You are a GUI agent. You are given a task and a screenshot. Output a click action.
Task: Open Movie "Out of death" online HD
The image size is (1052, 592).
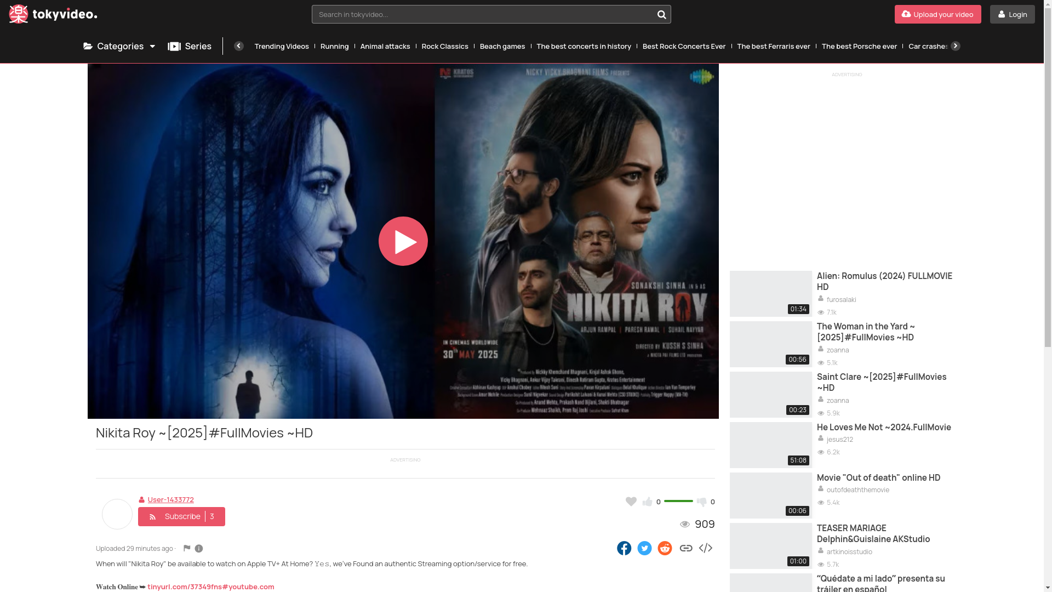[878, 477]
